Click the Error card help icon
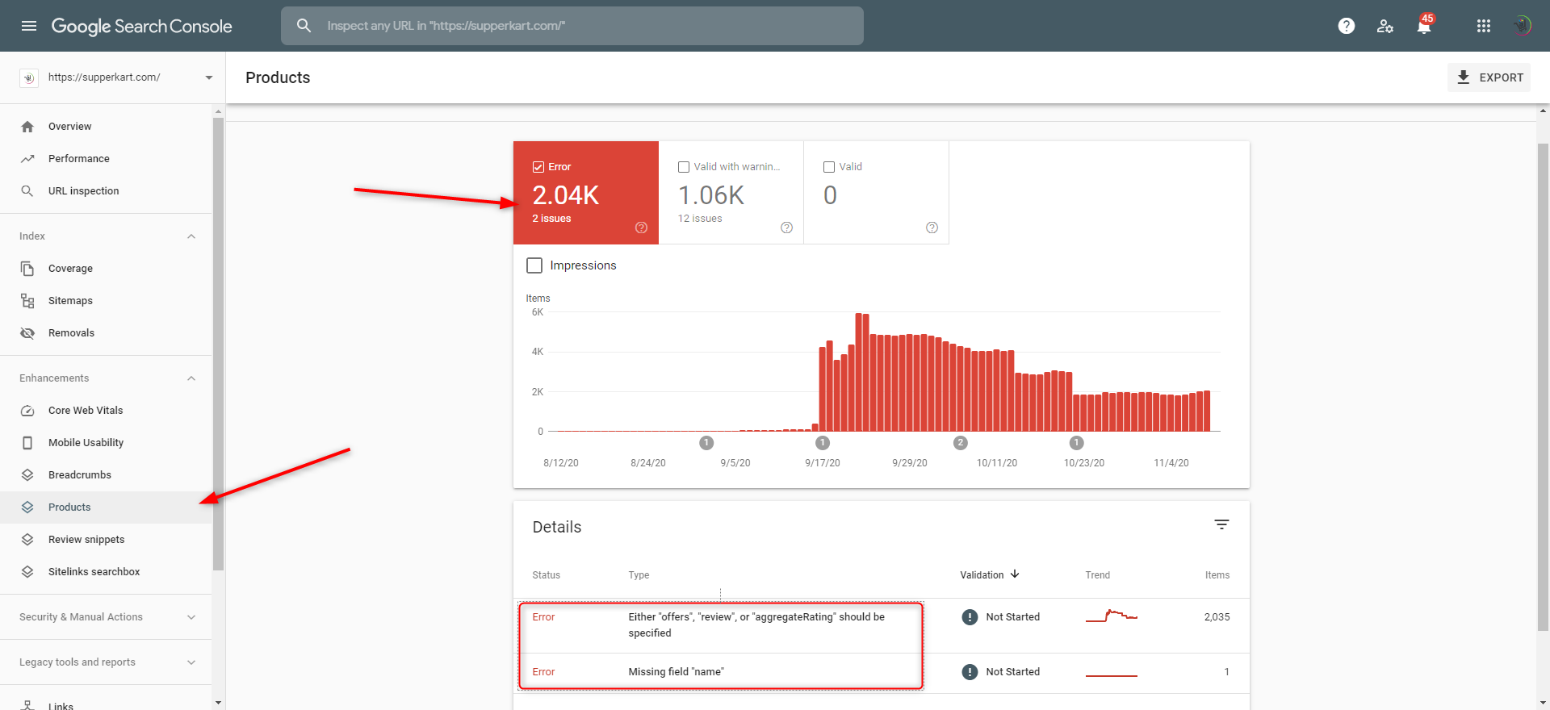Screen dimensions: 1550x710 pos(642,228)
